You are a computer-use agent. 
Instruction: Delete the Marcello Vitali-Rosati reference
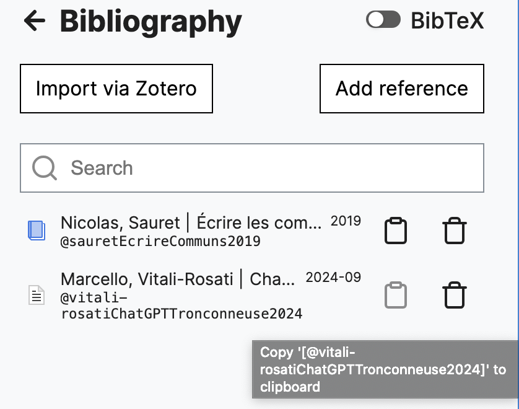(x=454, y=296)
